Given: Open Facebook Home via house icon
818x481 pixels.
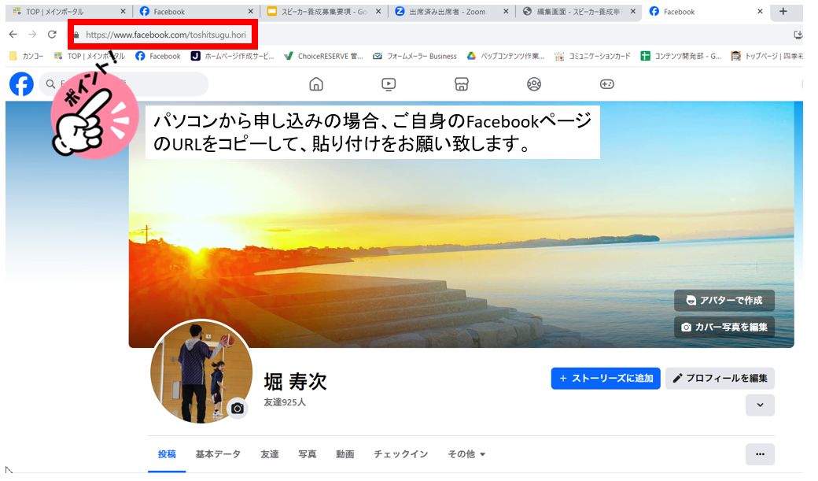Looking at the screenshot, I should point(316,84).
